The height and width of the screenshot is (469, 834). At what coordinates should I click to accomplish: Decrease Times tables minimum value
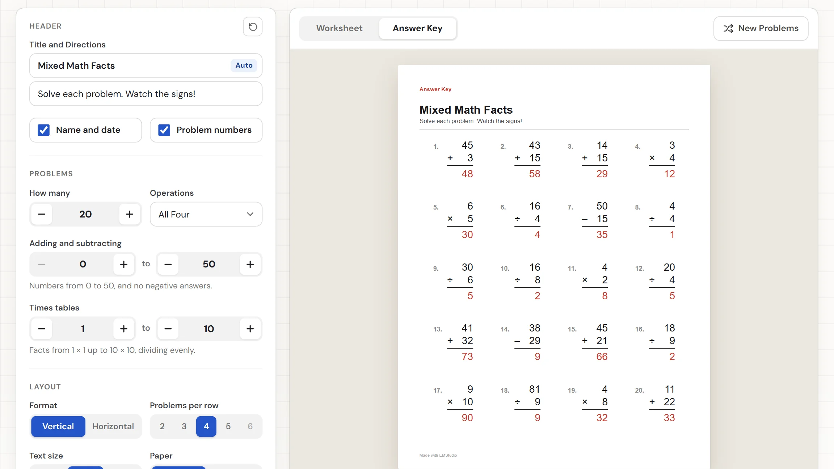coord(42,329)
